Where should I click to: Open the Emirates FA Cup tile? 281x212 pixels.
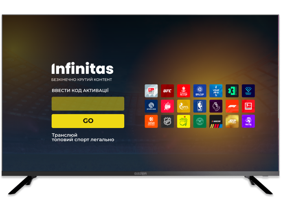point(184,91)
